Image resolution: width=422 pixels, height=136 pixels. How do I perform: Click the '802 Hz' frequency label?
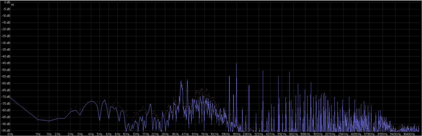[x=293, y=134]
